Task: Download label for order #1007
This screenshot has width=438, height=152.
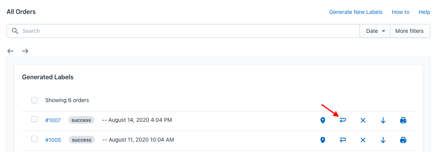Action: coord(383,120)
